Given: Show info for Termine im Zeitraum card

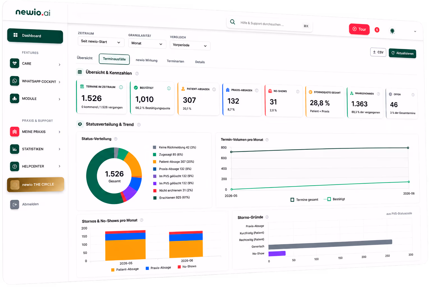Looking at the screenshot, I should point(121,87).
